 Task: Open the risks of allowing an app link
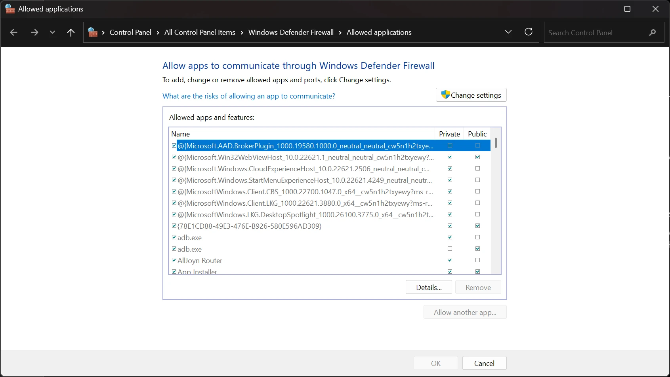click(x=248, y=96)
